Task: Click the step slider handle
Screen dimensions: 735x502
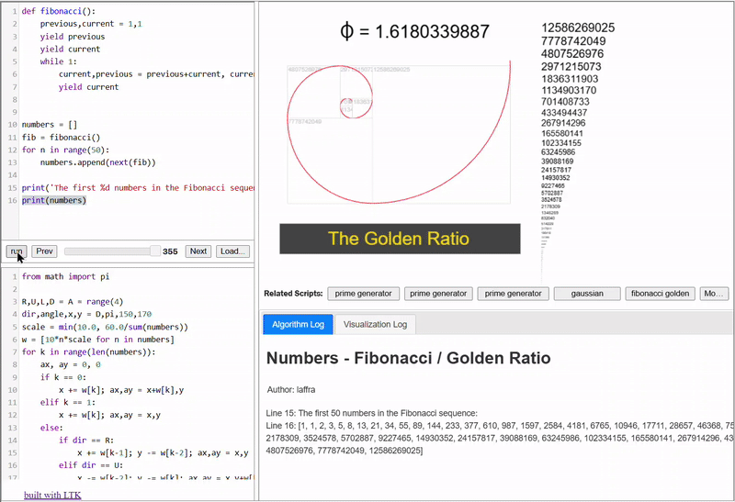Action: coord(154,251)
